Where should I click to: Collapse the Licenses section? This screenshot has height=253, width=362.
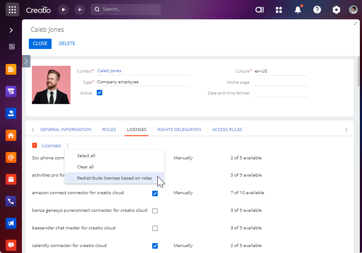tap(35, 146)
